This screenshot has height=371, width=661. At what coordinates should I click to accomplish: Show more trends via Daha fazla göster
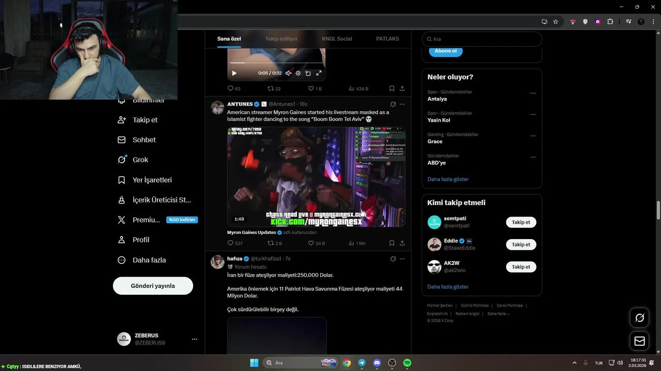(x=448, y=179)
